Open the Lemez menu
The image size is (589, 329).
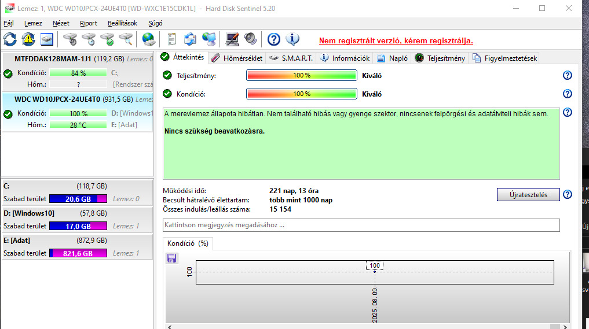[x=33, y=23]
